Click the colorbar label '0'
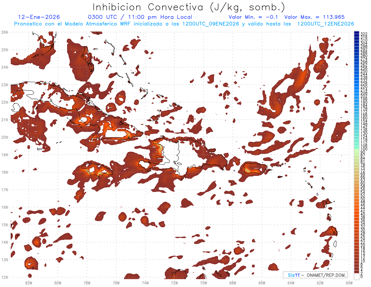Viewport: 371px width, 287px height. 362,277
